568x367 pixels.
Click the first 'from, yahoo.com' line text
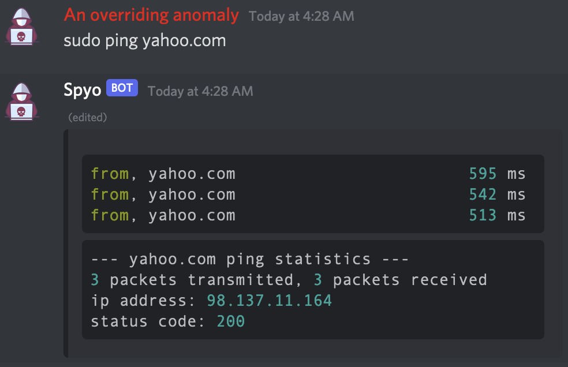click(x=163, y=174)
